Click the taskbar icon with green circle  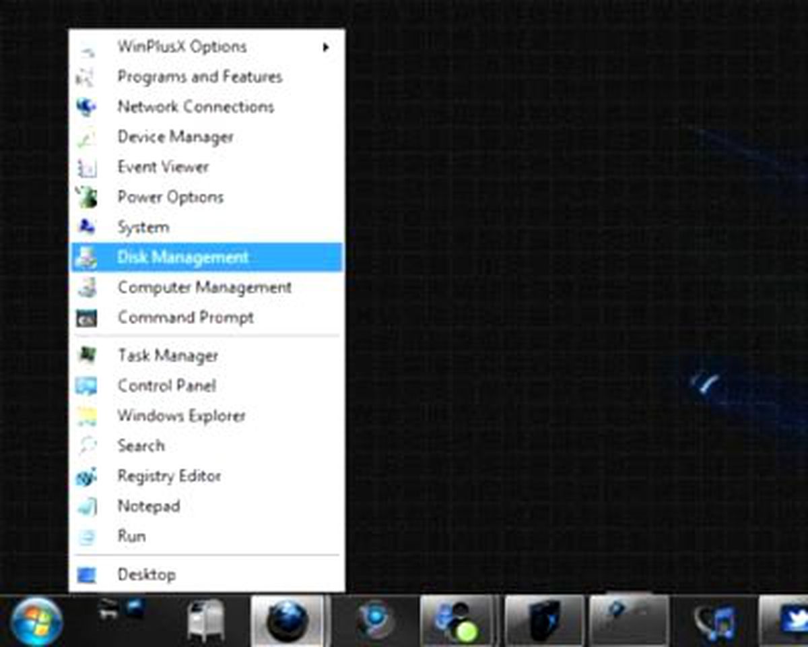point(458,621)
